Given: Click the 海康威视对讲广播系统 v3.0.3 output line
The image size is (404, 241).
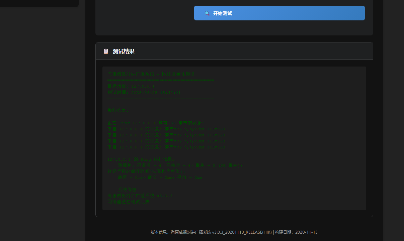Looking at the screenshot, I should click(x=140, y=196).
